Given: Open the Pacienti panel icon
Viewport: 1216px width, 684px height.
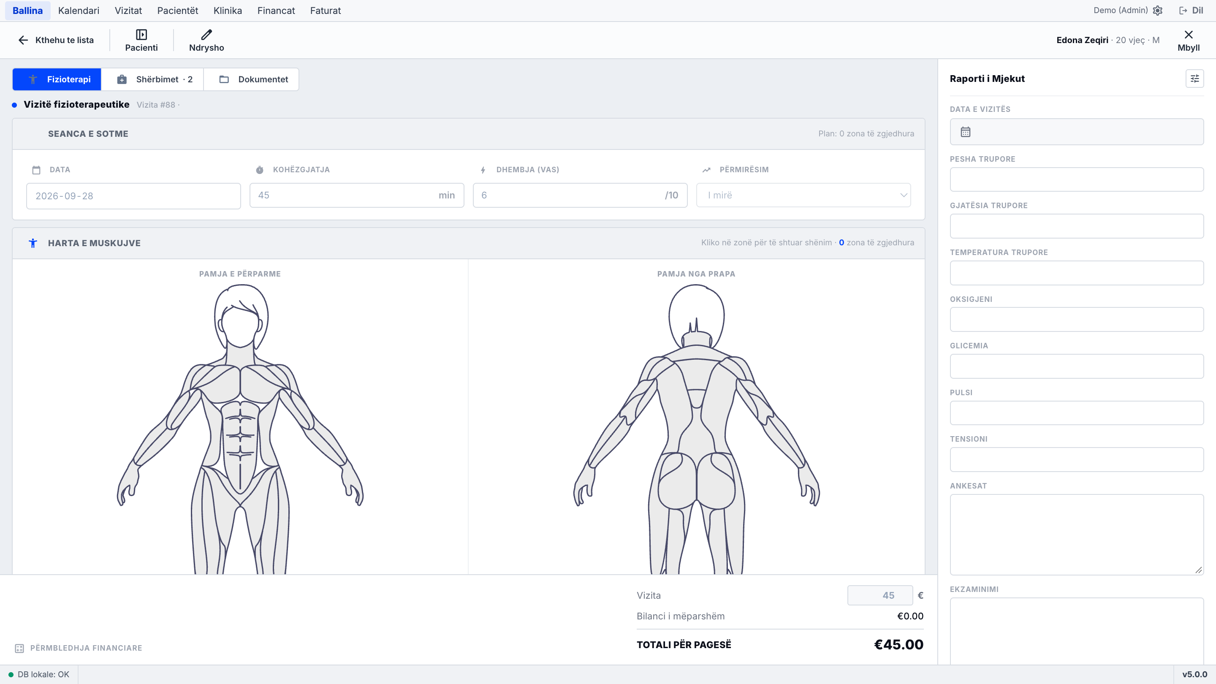Looking at the screenshot, I should pyautogui.click(x=141, y=35).
